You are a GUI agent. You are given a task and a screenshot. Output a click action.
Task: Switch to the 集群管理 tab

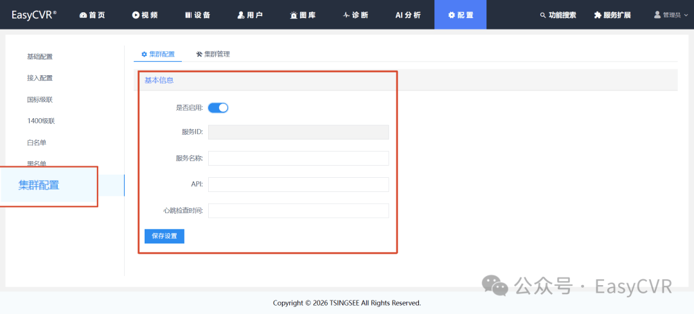click(213, 55)
